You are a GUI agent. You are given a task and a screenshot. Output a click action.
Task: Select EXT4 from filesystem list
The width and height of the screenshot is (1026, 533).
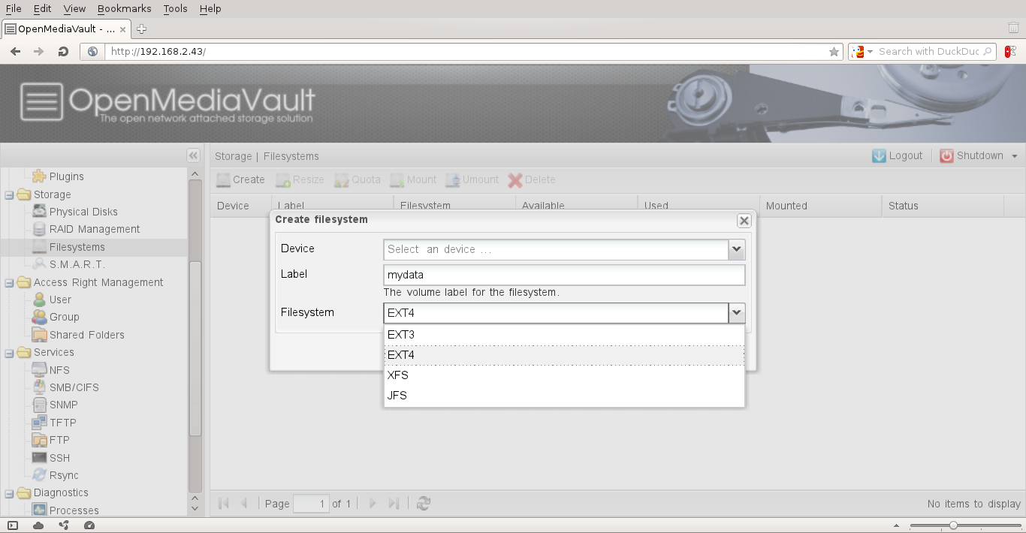pos(564,355)
